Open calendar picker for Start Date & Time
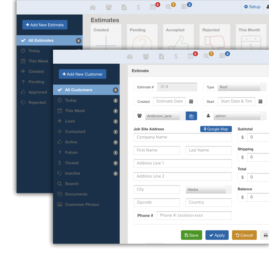The image size is (269, 253). (x=260, y=101)
